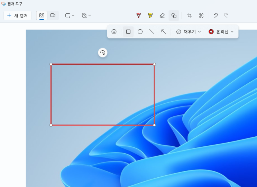This screenshot has height=187, width=257.
Task: Click the top-right rectangle resize handle
Action: point(154,64)
